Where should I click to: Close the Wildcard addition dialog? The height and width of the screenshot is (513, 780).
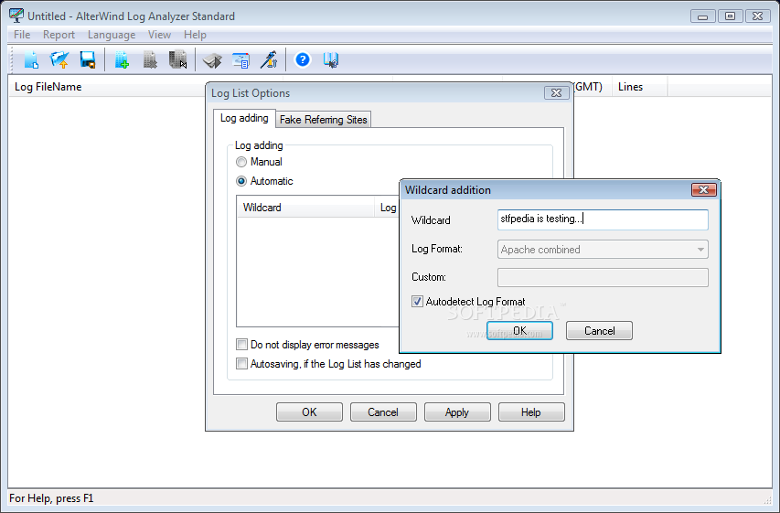pyautogui.click(x=704, y=189)
